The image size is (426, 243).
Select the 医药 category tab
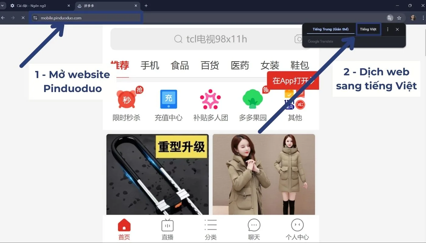pos(240,65)
